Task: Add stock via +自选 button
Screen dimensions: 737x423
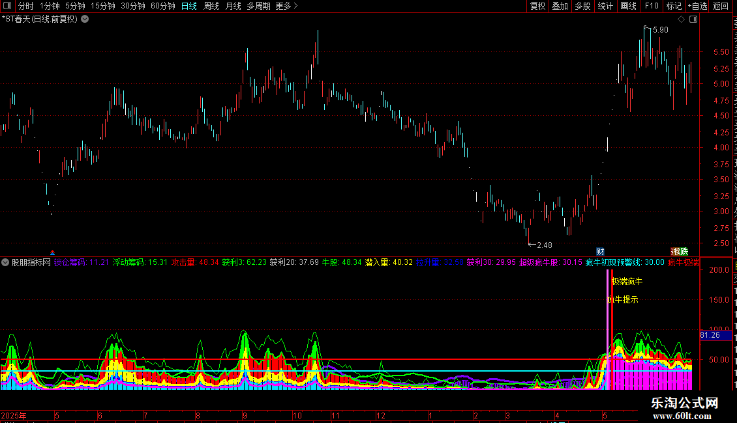Action: click(697, 6)
